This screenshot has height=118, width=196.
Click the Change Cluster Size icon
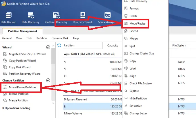(126, 53)
